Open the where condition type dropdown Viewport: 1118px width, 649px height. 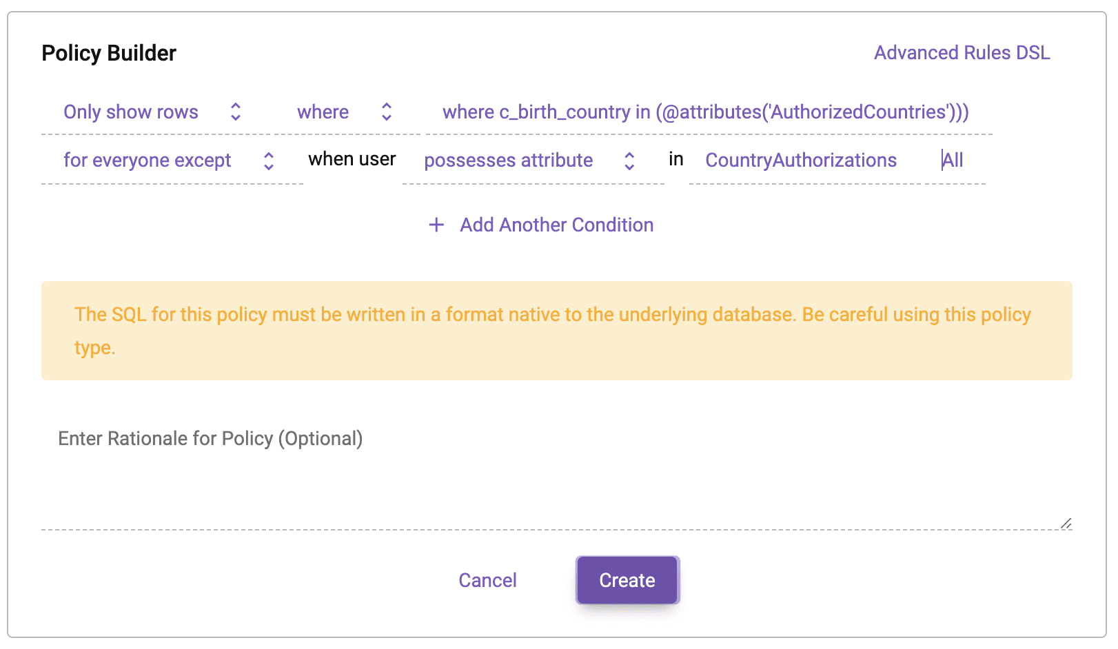pyautogui.click(x=345, y=112)
